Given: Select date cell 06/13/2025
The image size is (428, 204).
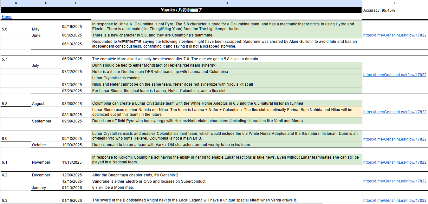Looking at the screenshot, I should pyautogui.click(x=76, y=44).
